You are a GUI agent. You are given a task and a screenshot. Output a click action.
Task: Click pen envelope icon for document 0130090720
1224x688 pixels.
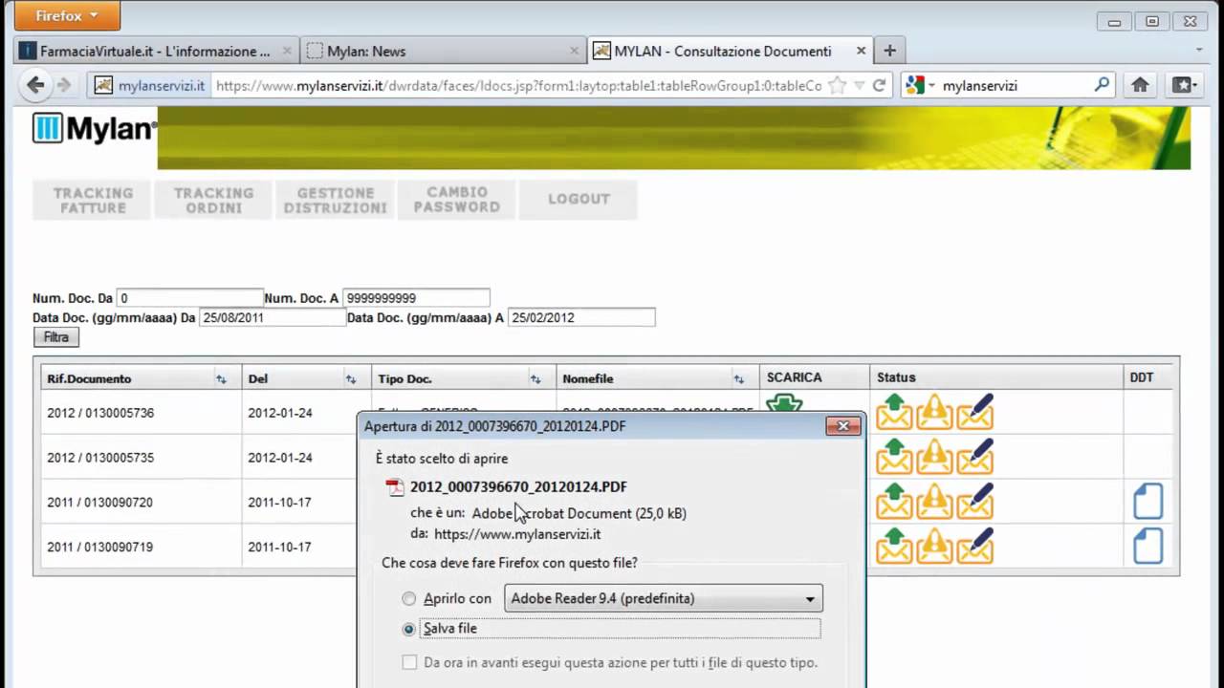[x=974, y=502]
